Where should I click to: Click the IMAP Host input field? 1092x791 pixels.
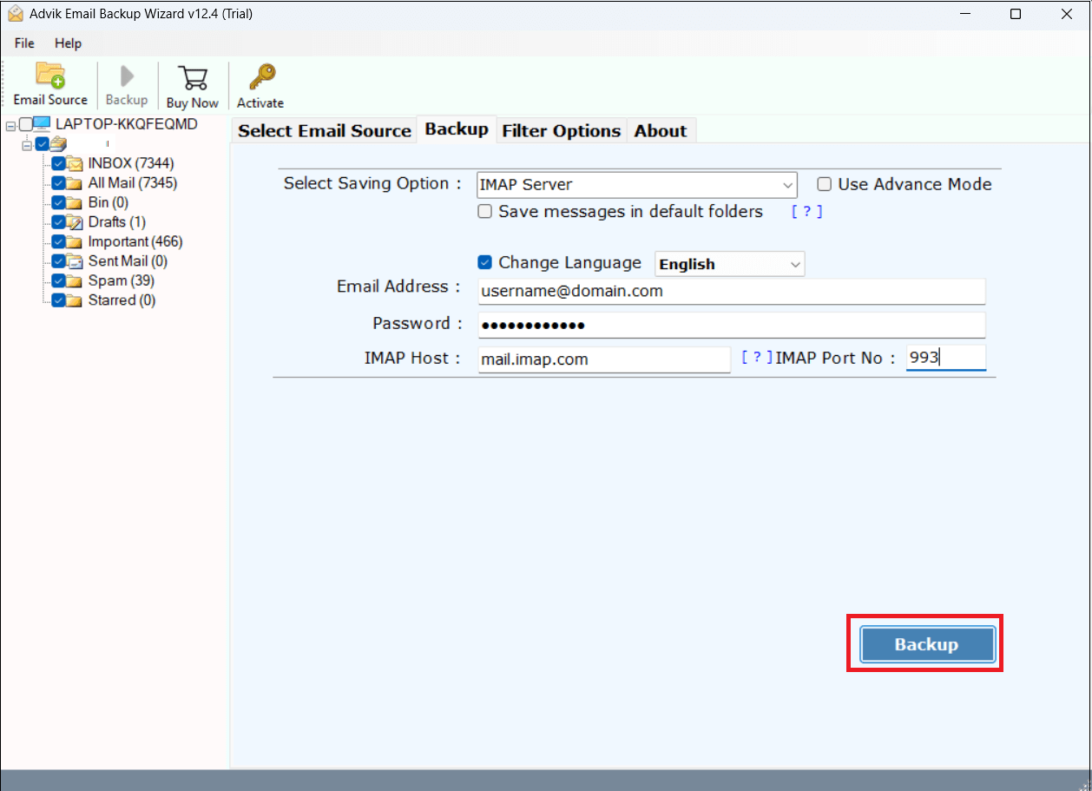point(604,359)
